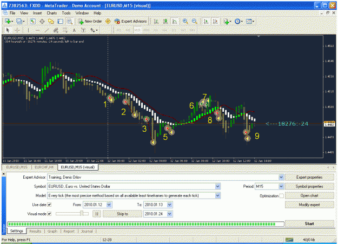Click the New Order button

pyautogui.click(x=90, y=21)
